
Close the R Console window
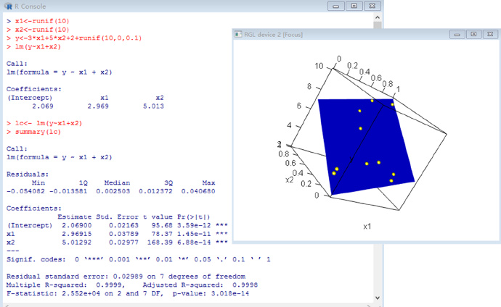point(372,6)
